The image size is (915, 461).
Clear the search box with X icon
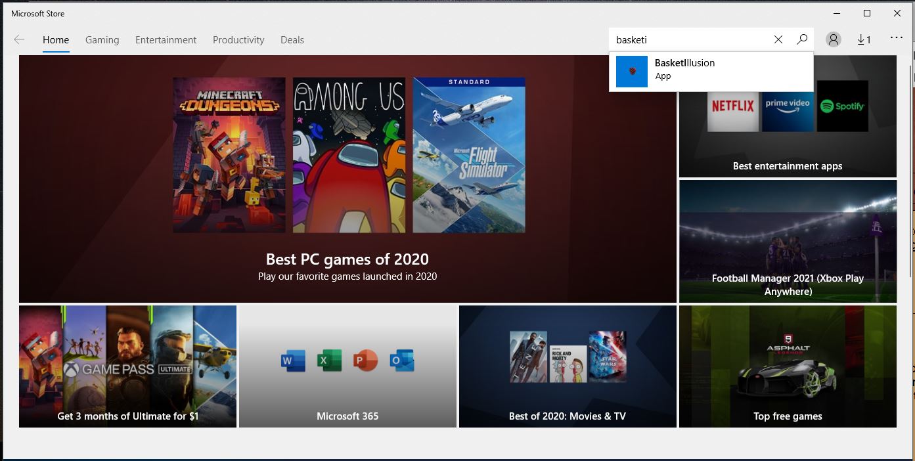point(778,39)
